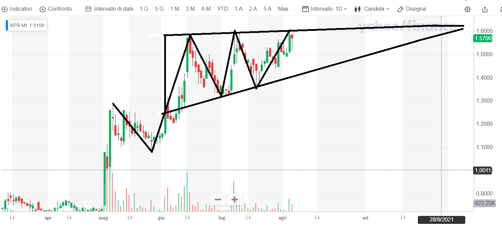This screenshot has height=227, width=502.
Task: Select the 5 G time range
Action: (x=159, y=9)
